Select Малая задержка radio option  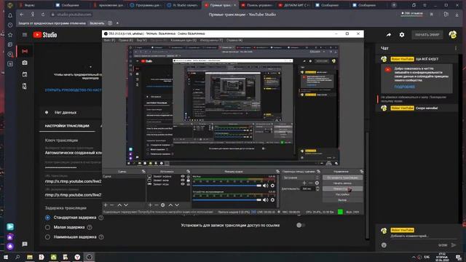click(47, 227)
